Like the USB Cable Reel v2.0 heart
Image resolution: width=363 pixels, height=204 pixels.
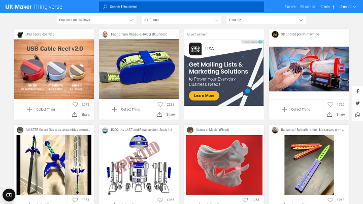pos(75,105)
